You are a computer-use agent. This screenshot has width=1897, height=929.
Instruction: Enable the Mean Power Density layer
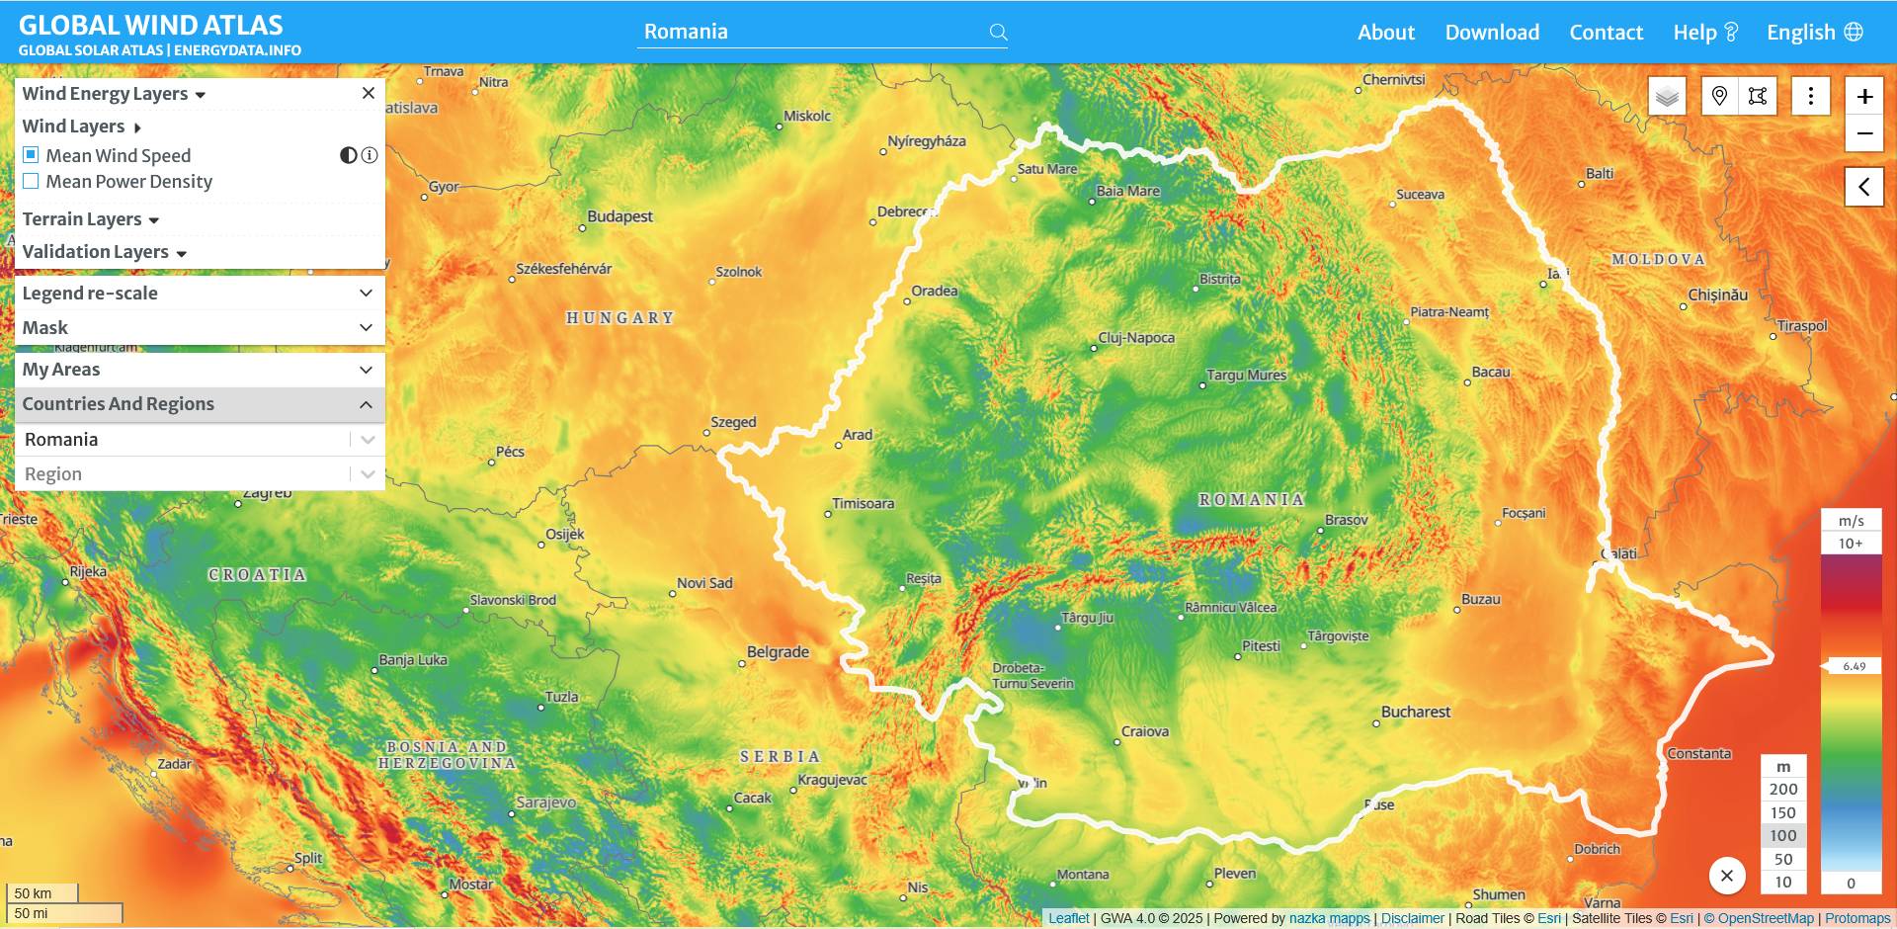pos(31,181)
